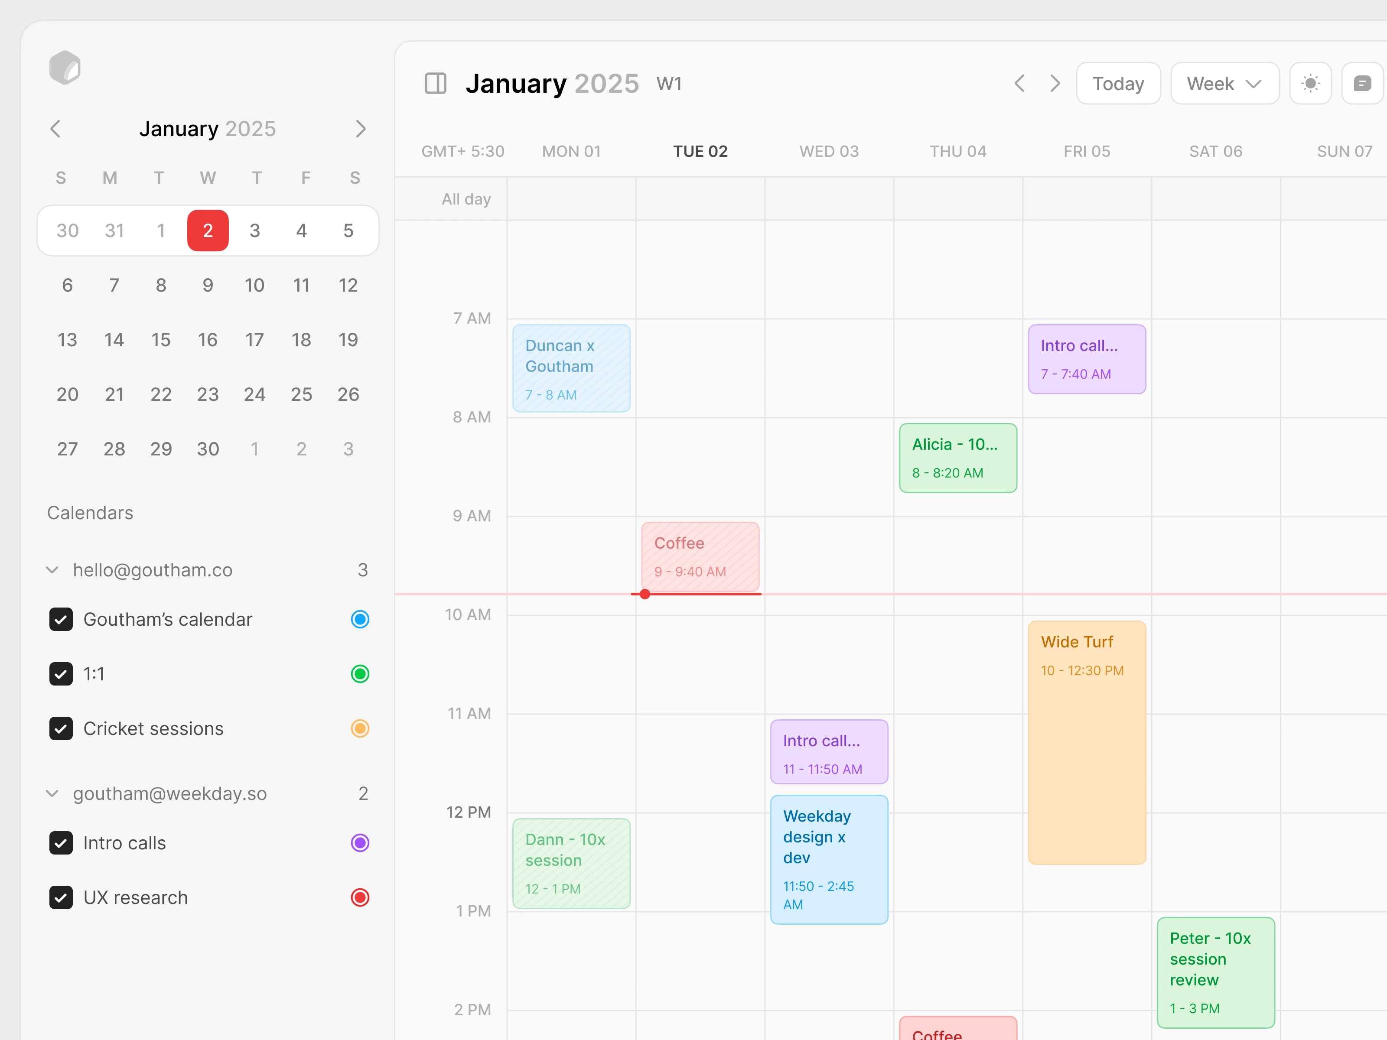
Task: Open the notes panel icon
Action: tap(1362, 83)
